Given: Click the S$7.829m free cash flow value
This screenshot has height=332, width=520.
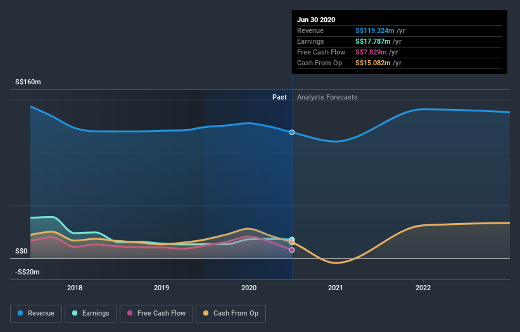Looking at the screenshot, I should tap(371, 52).
